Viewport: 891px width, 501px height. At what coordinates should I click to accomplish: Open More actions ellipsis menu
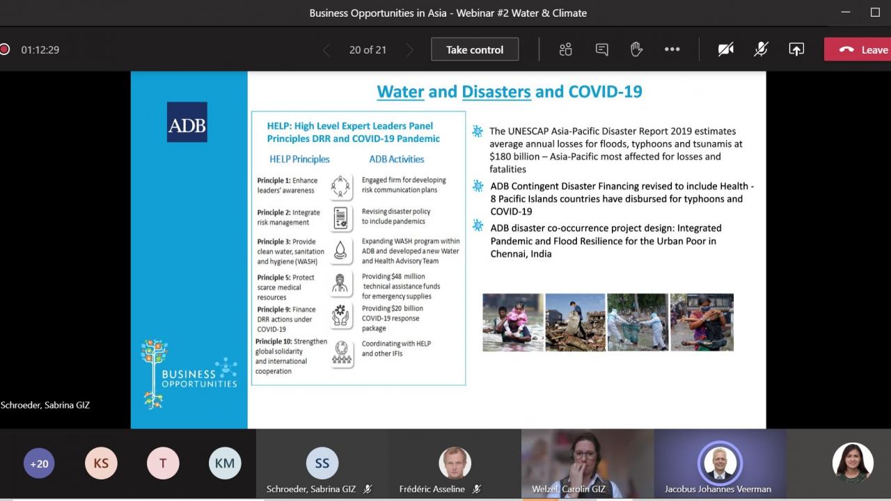click(672, 49)
